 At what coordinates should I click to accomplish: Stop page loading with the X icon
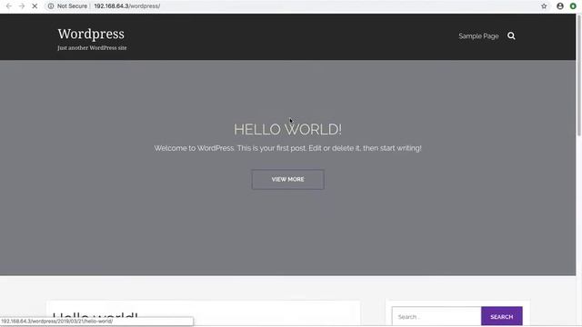pos(35,6)
